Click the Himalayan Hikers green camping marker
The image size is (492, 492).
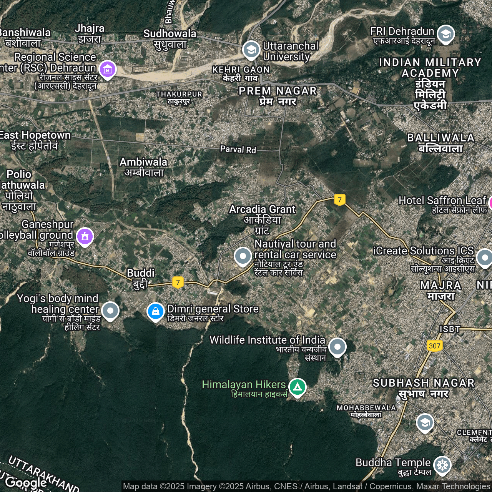298,387
